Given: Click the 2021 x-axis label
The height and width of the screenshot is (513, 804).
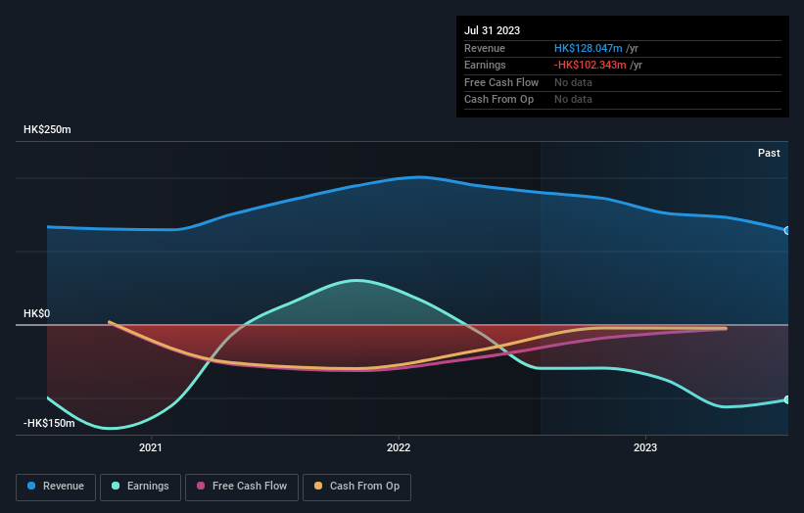Looking at the screenshot, I should click(150, 448).
